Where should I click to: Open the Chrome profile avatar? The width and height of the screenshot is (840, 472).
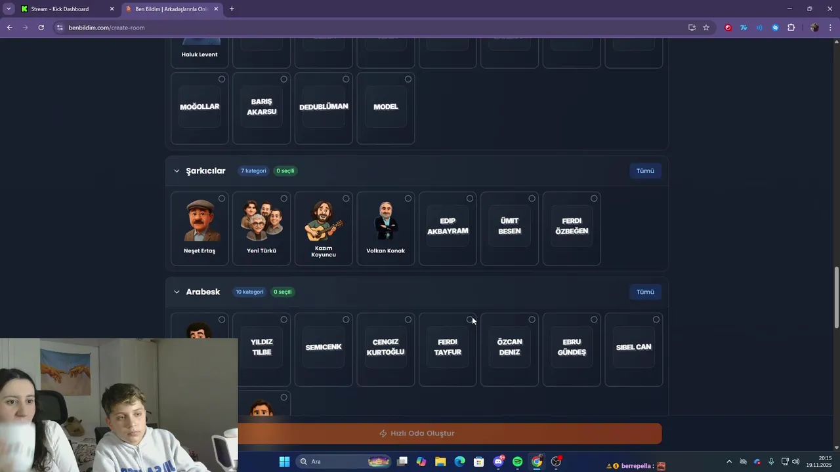click(x=814, y=28)
